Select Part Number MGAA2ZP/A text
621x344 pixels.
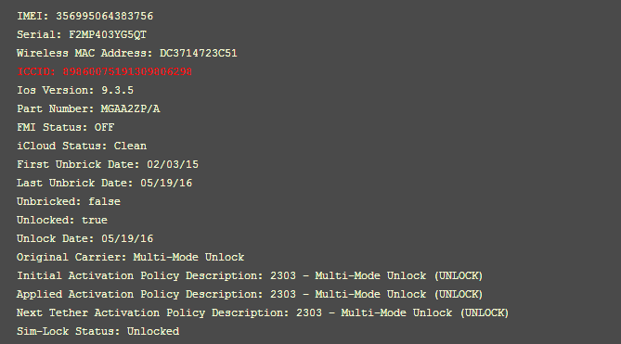(x=88, y=109)
